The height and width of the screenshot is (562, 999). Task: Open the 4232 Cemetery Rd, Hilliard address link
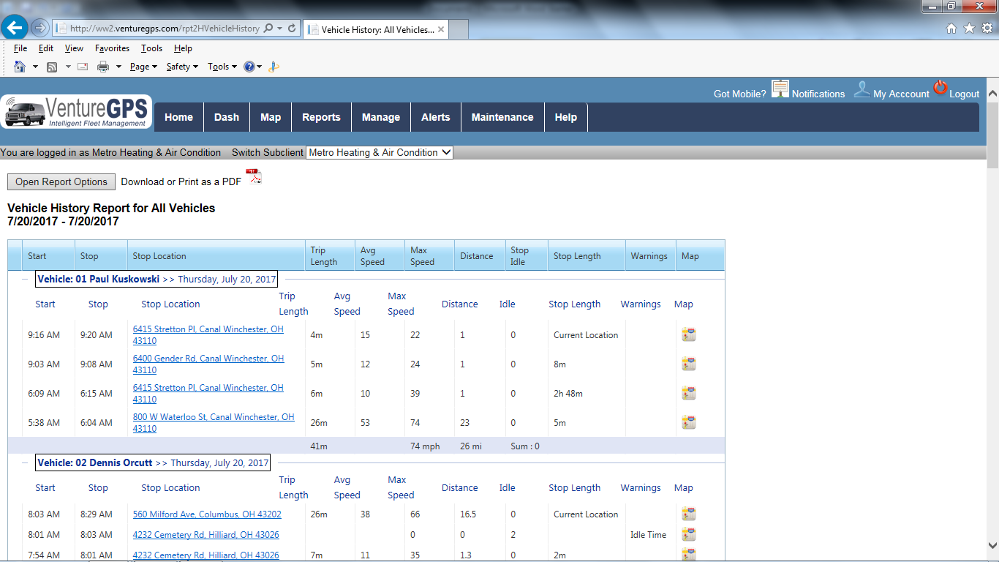click(x=206, y=535)
